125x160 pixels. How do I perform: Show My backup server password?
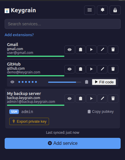coord(70,99)
